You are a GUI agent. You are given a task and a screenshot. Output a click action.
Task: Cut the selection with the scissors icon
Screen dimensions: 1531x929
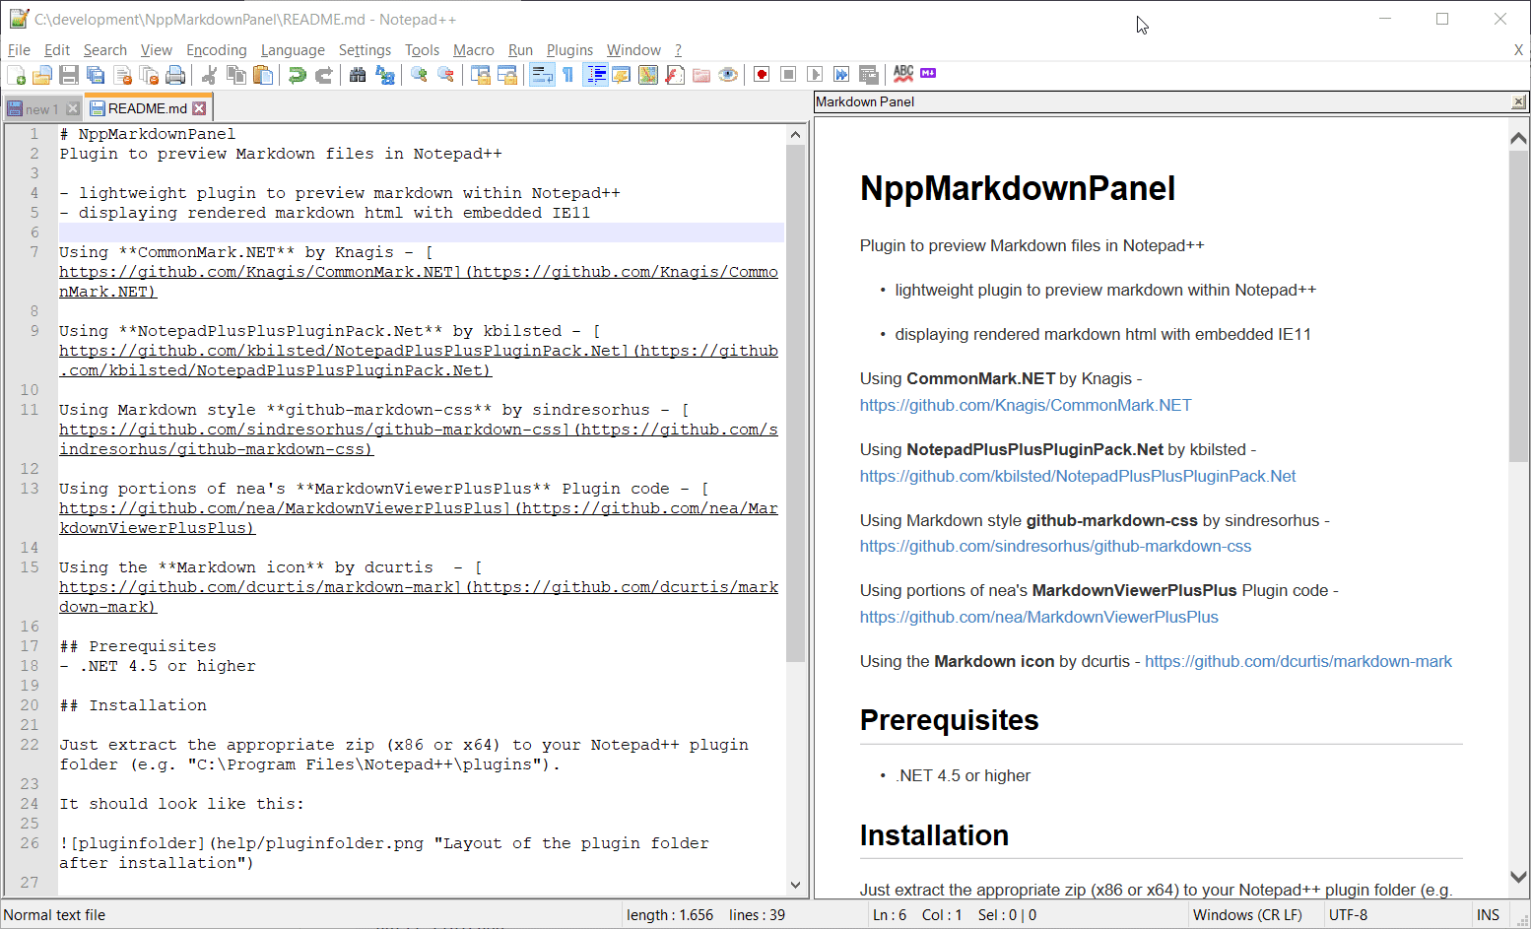(x=209, y=75)
